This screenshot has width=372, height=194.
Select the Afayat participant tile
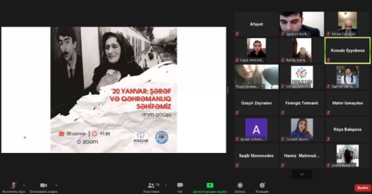[x=256, y=24]
